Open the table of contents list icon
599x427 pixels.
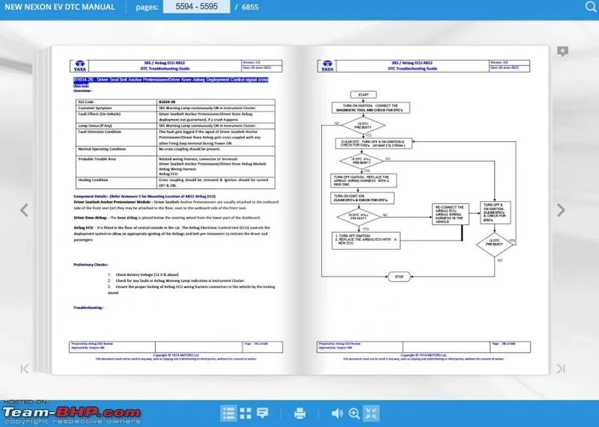pos(229,413)
